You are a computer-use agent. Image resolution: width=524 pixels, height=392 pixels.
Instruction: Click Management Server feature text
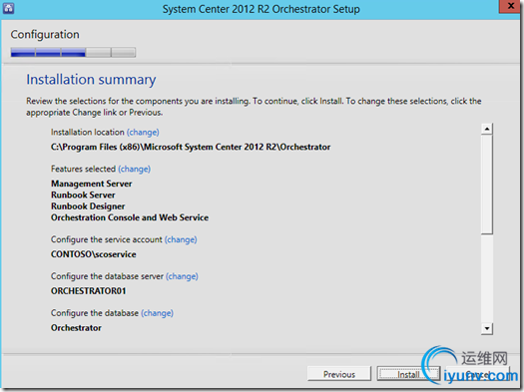(91, 184)
